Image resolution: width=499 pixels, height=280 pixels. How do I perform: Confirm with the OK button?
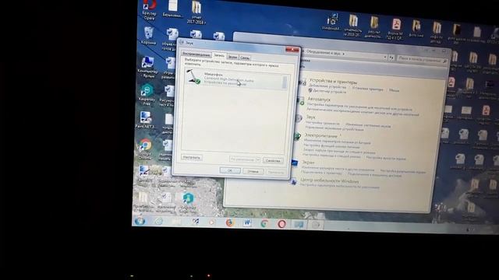coord(230,170)
